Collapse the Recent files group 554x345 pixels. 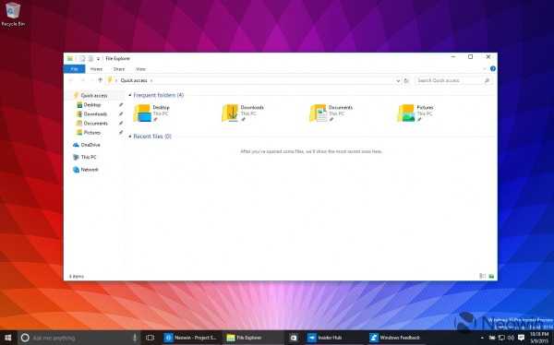pos(129,137)
